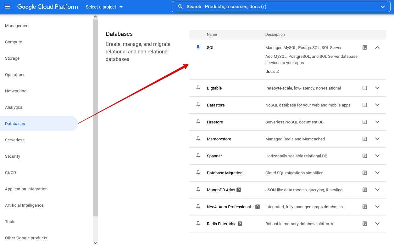Open the SQL Docs link
The image size is (394, 245).
tap(272, 72)
